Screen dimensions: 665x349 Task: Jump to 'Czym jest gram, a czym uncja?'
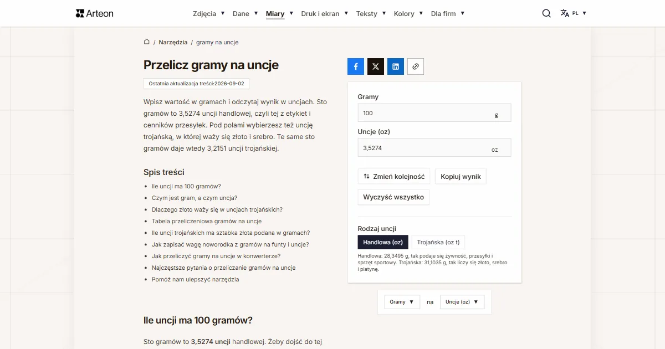[x=195, y=198]
